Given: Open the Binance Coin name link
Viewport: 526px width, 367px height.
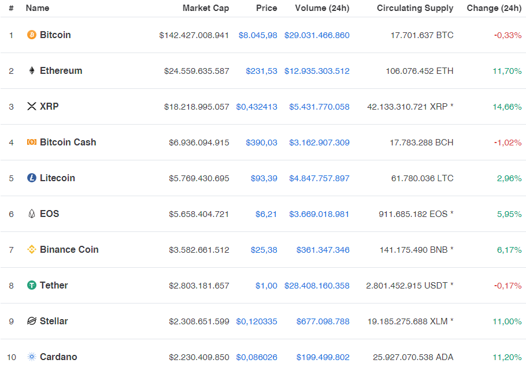Looking at the screenshot, I should (69, 249).
